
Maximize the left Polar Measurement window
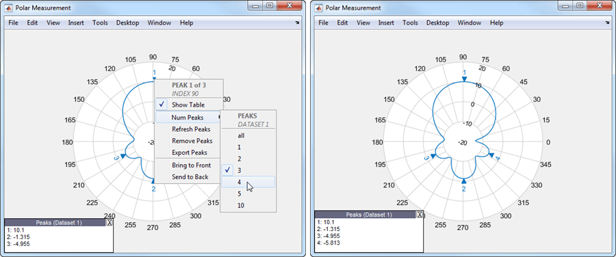pos(270,5)
